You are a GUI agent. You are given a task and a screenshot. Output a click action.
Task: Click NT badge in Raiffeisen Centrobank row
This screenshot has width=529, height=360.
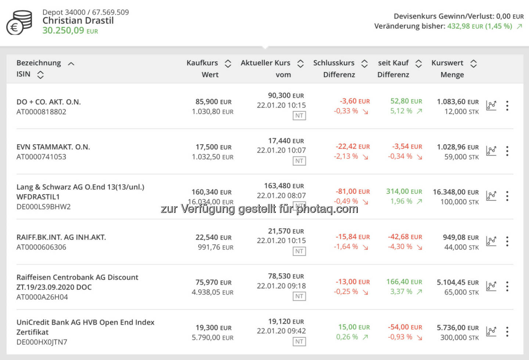299,296
